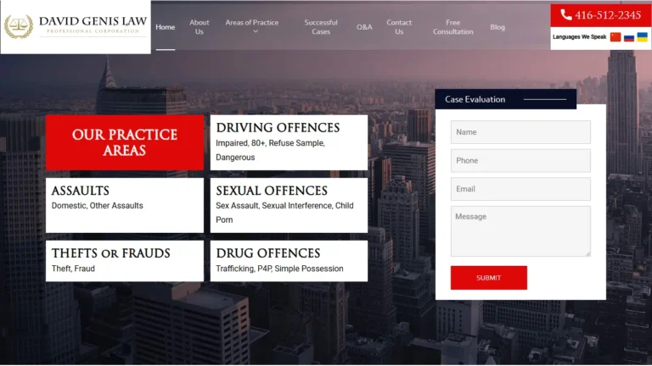Select the Ukrainian flag language icon
Image resolution: width=652 pixels, height=366 pixels.
click(642, 37)
